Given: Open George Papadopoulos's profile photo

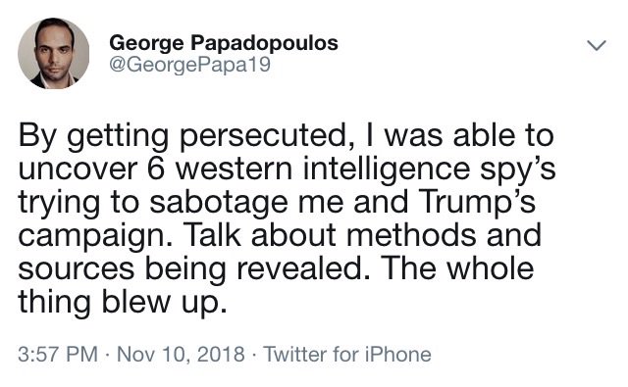Looking at the screenshot, I should click(53, 53).
